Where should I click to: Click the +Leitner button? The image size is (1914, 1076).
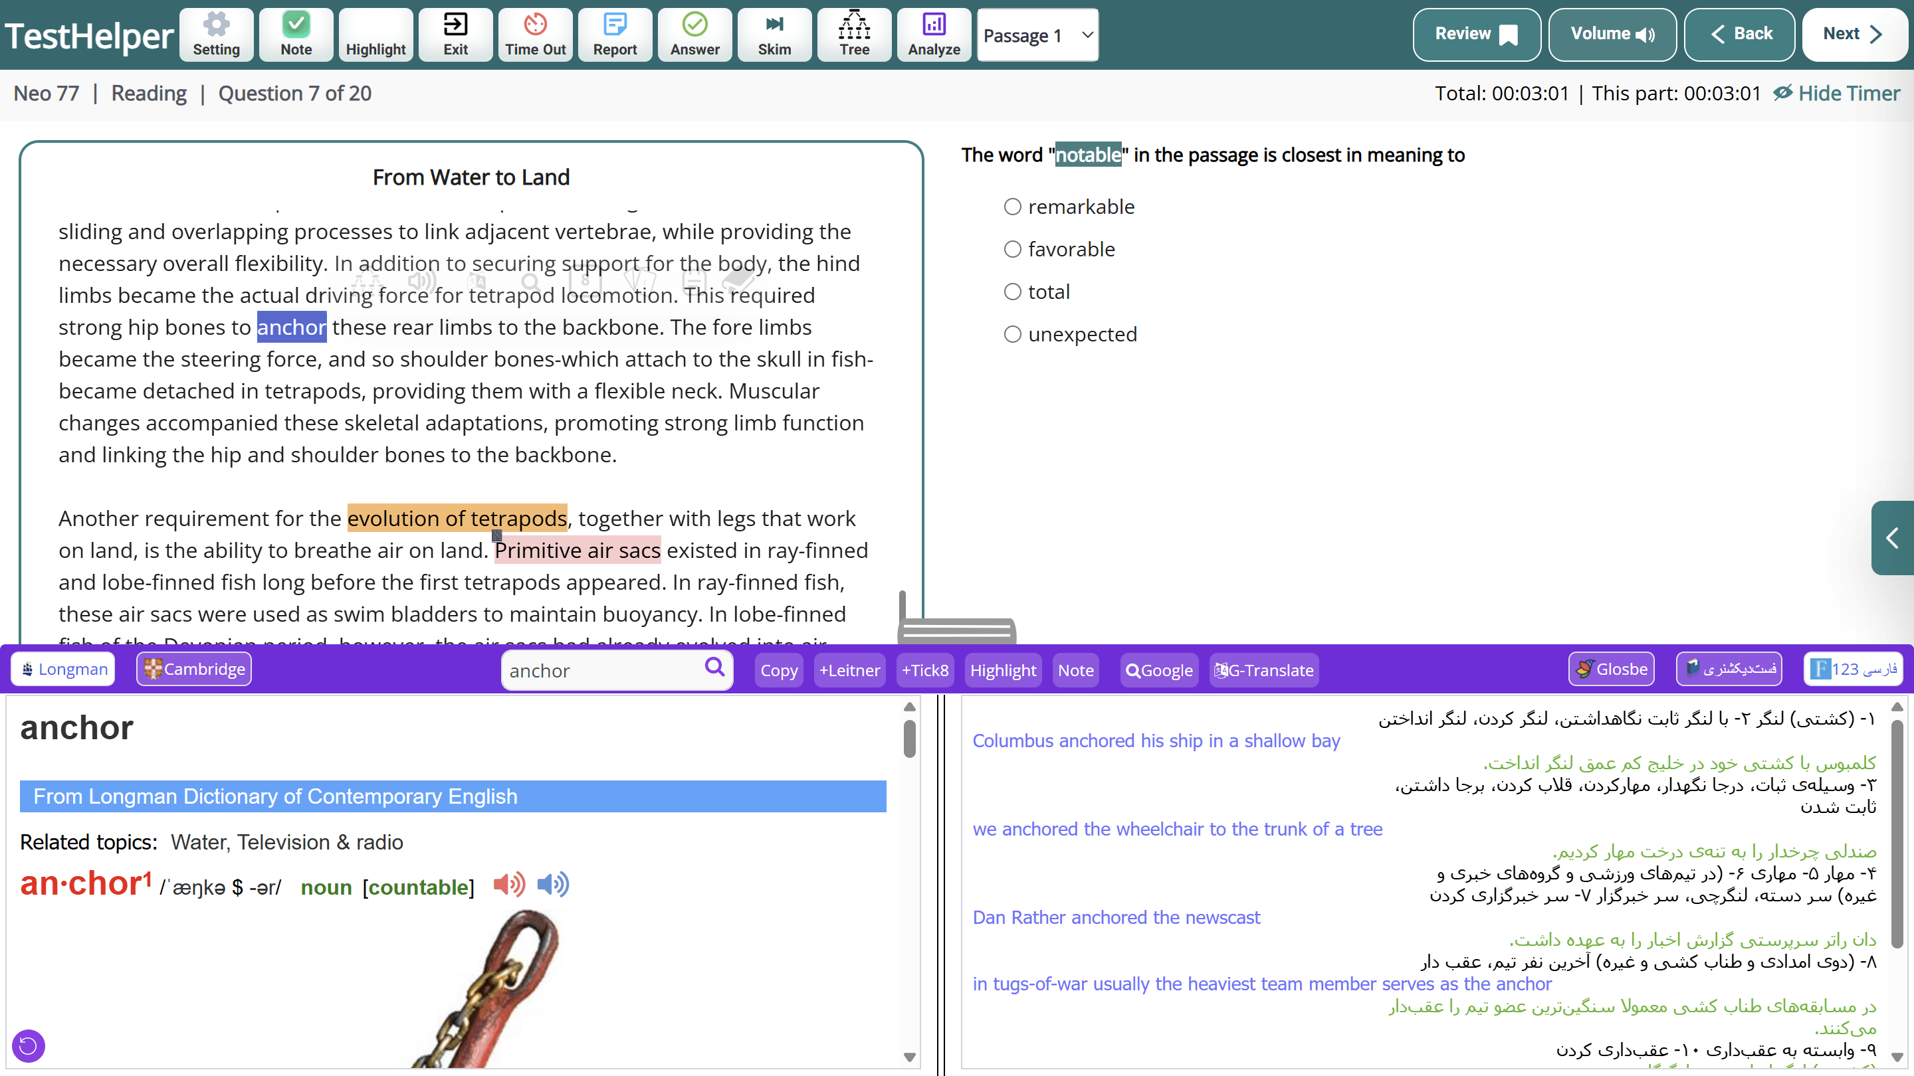pos(849,671)
